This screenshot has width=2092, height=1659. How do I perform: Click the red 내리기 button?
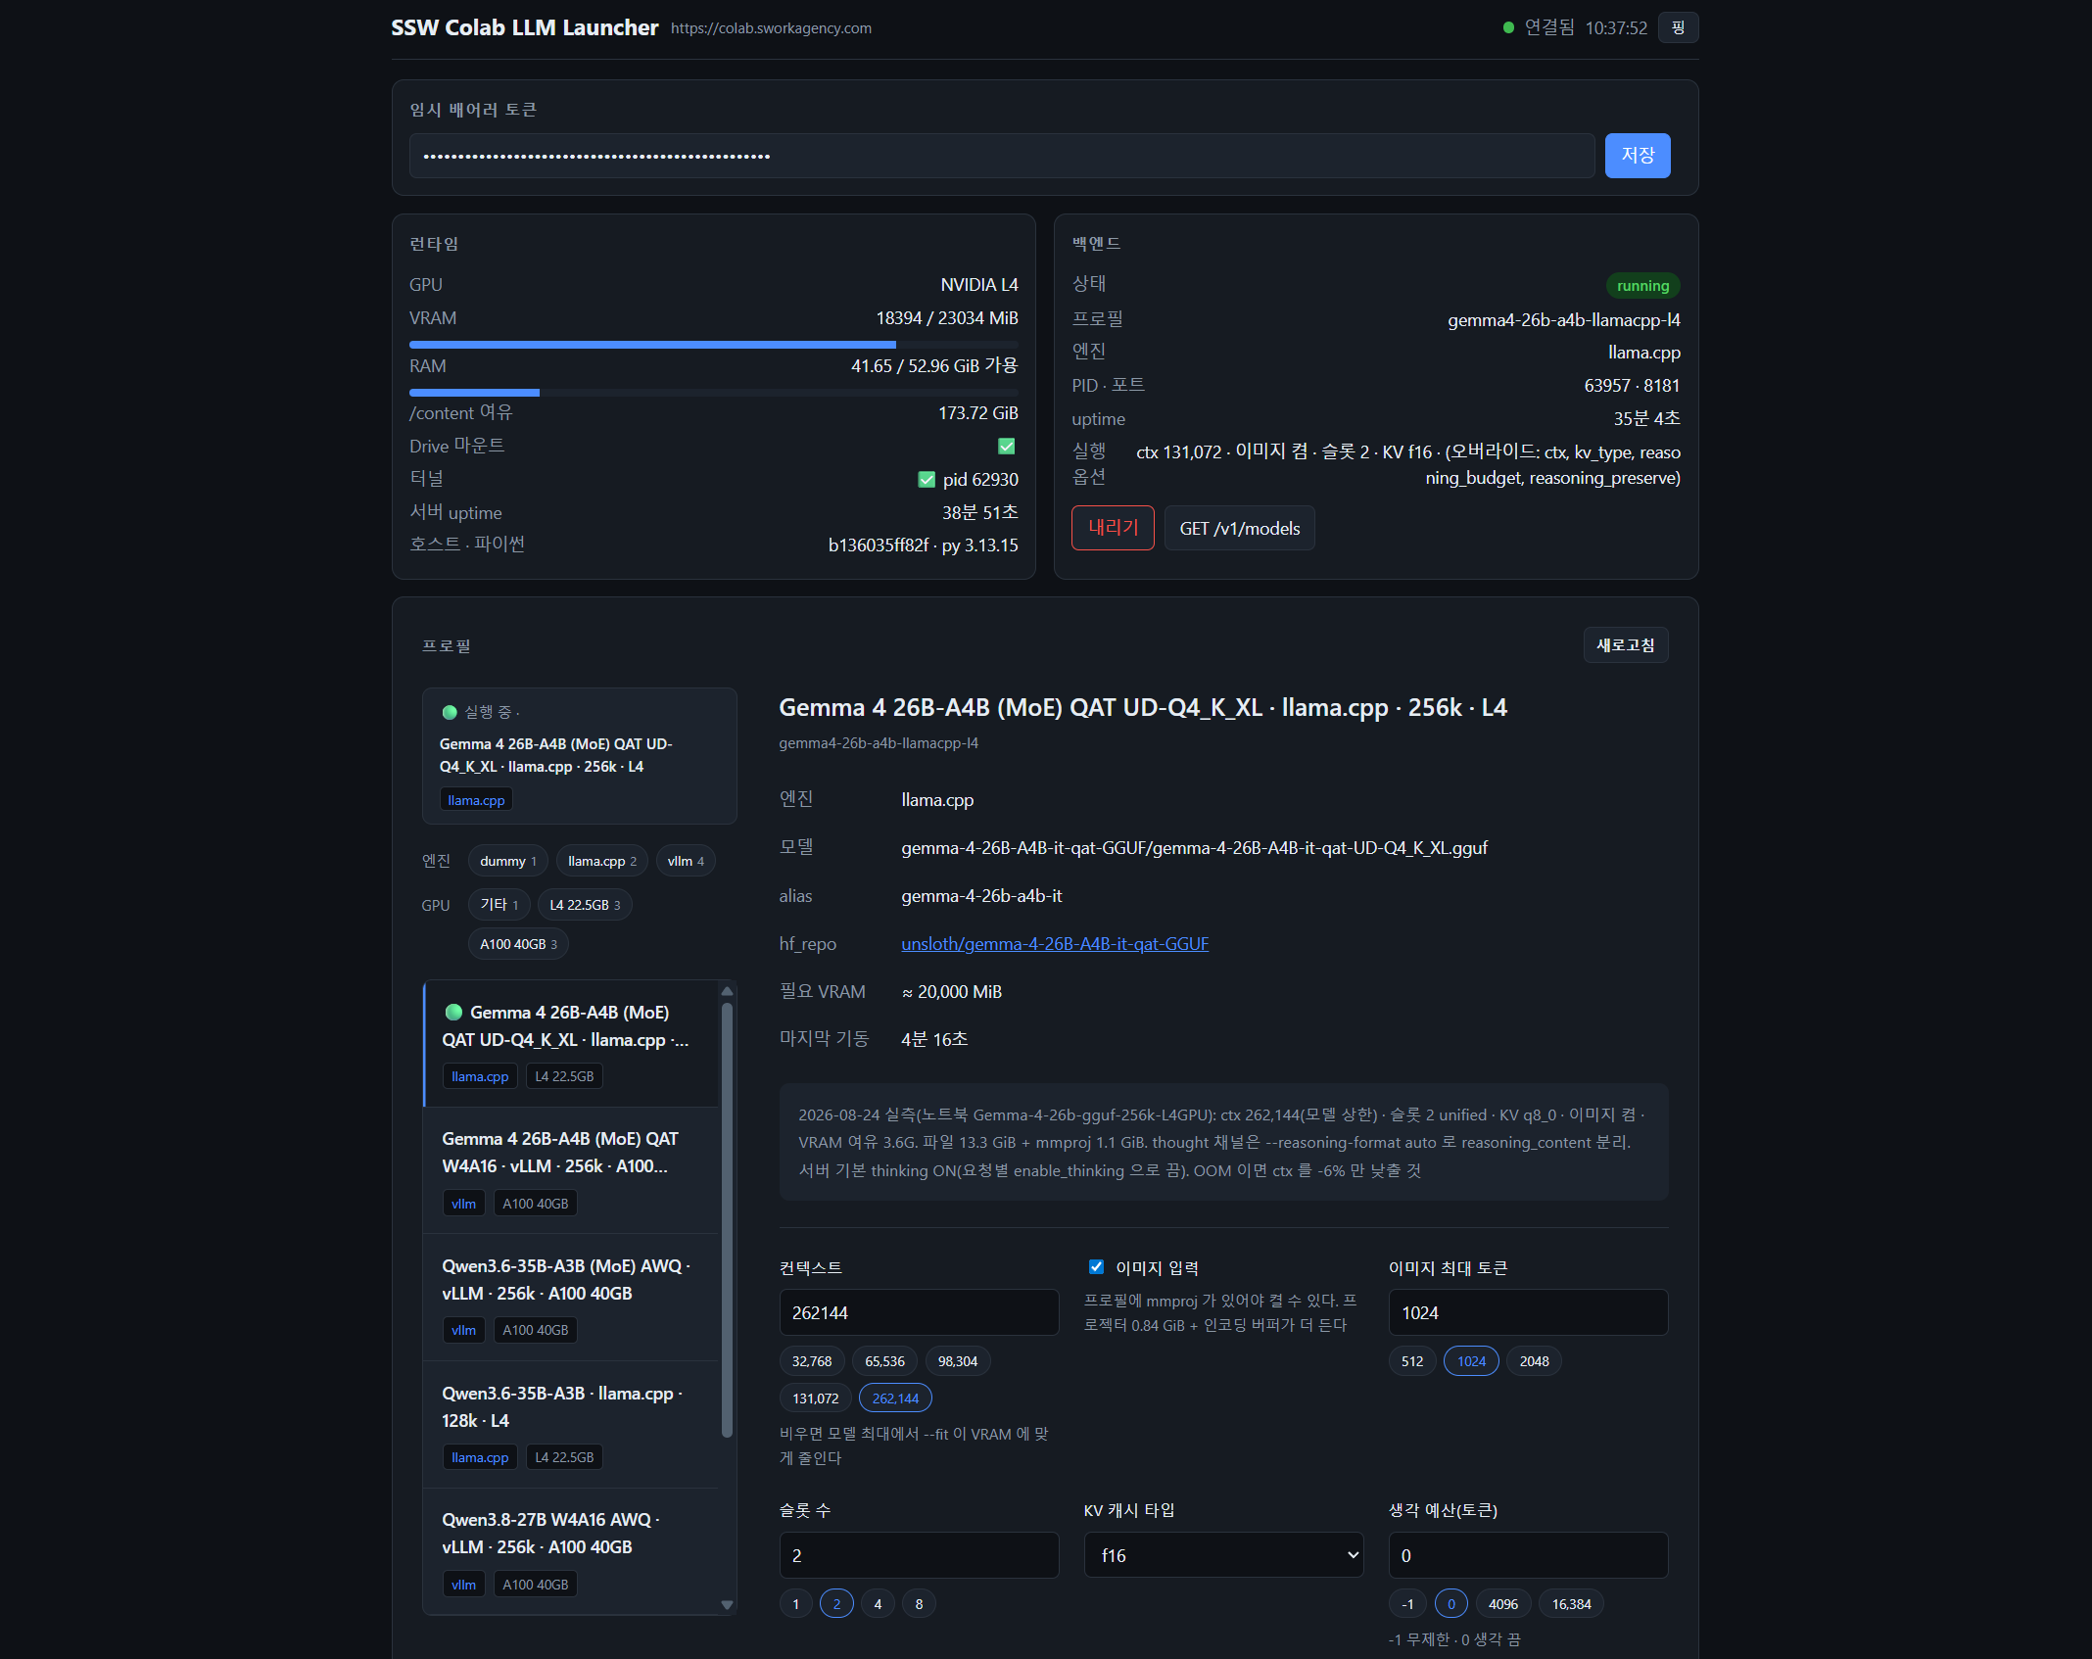1113,528
